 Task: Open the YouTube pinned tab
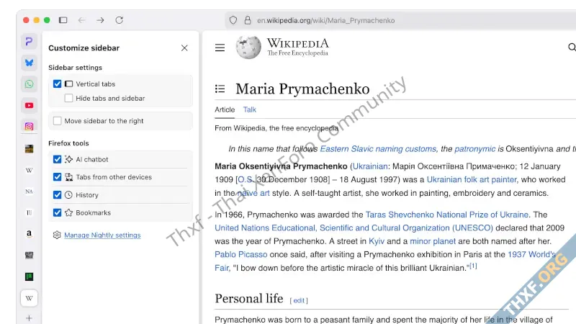[29, 105]
